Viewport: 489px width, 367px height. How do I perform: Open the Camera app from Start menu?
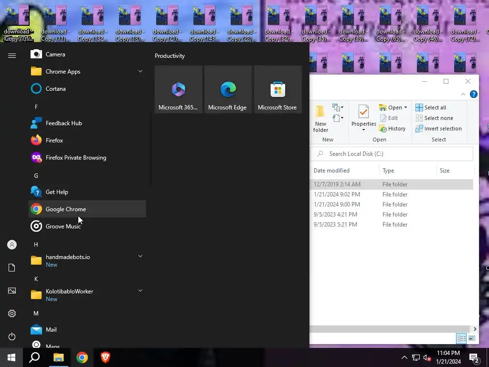coord(87,54)
